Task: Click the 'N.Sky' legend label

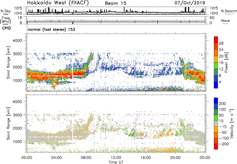Action: point(6,11)
